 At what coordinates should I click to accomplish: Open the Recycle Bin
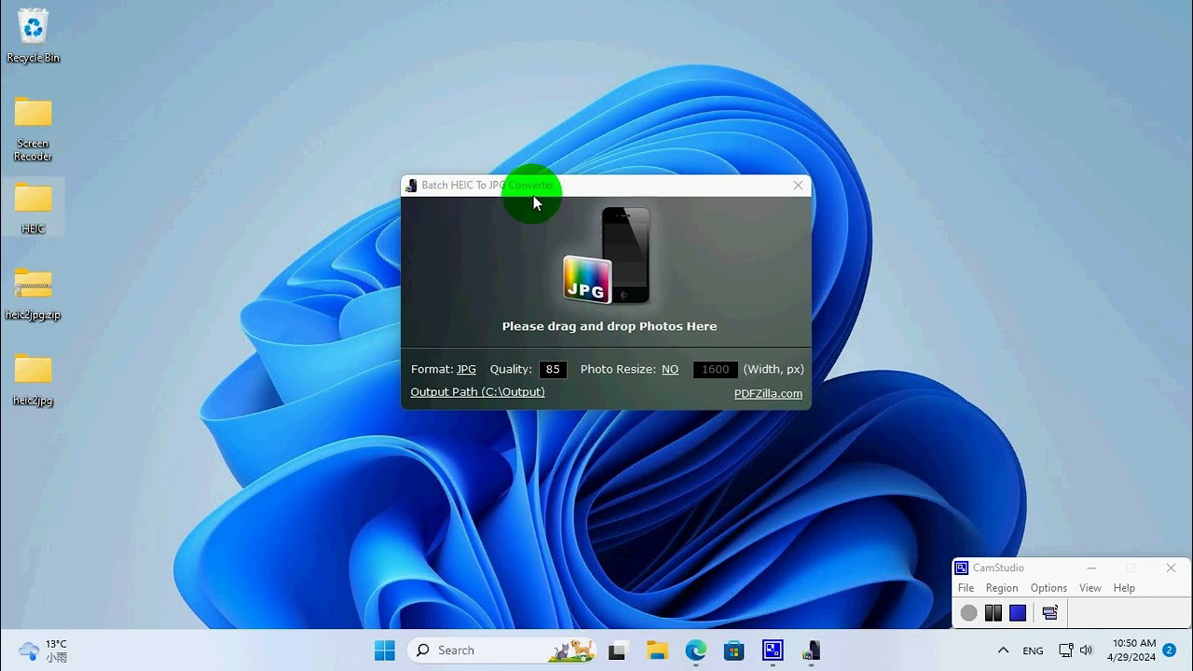(x=32, y=28)
